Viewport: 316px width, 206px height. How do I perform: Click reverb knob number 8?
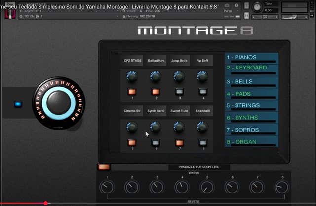(x=282, y=187)
